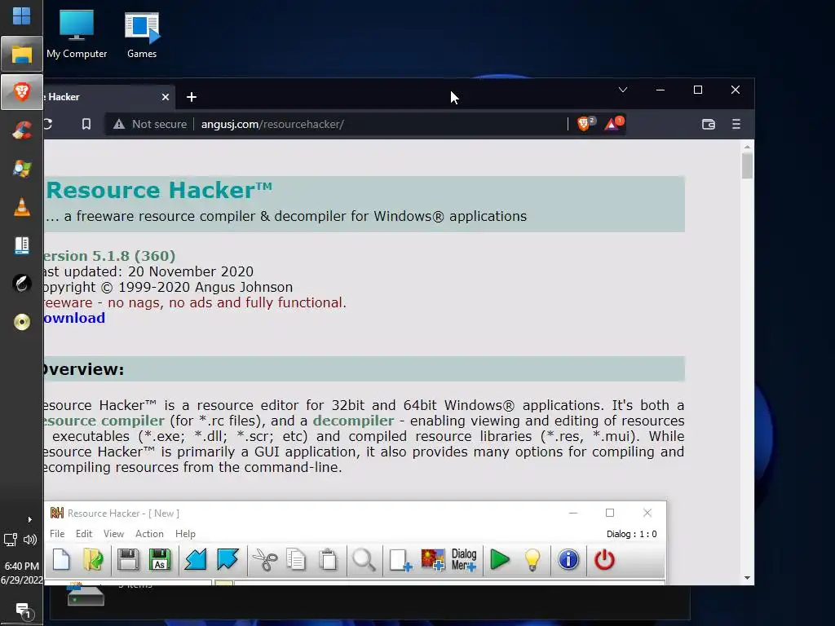Click the scrollbar up arrow

(x=747, y=147)
